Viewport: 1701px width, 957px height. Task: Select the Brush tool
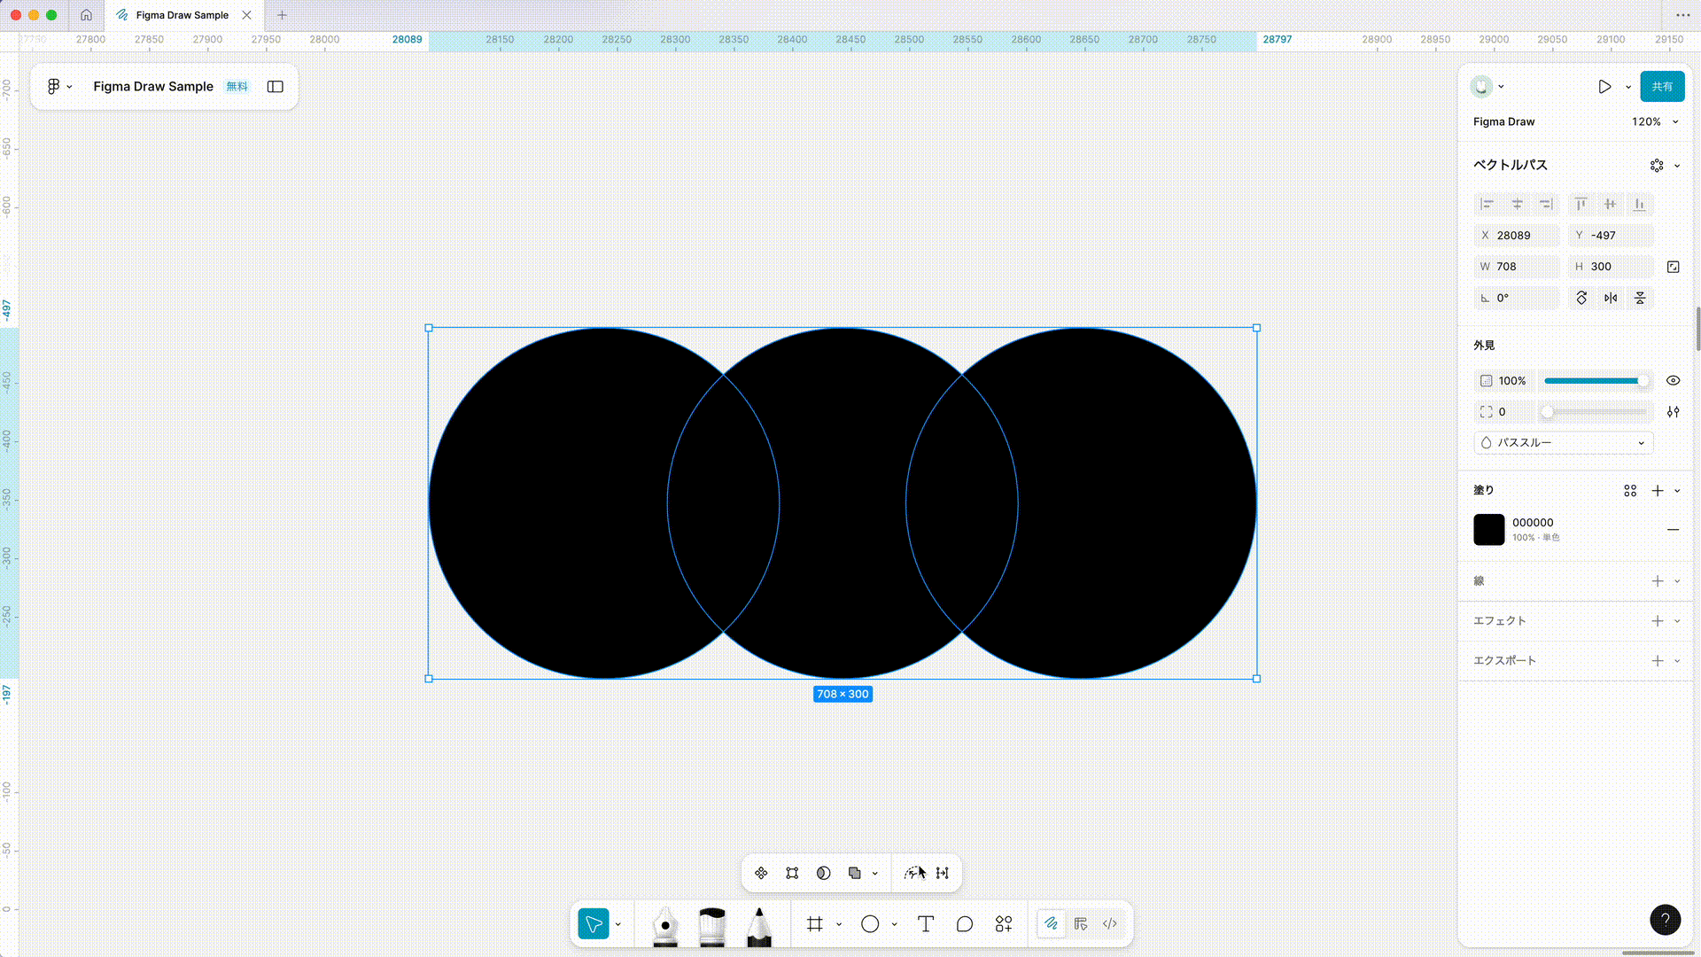[x=711, y=925]
